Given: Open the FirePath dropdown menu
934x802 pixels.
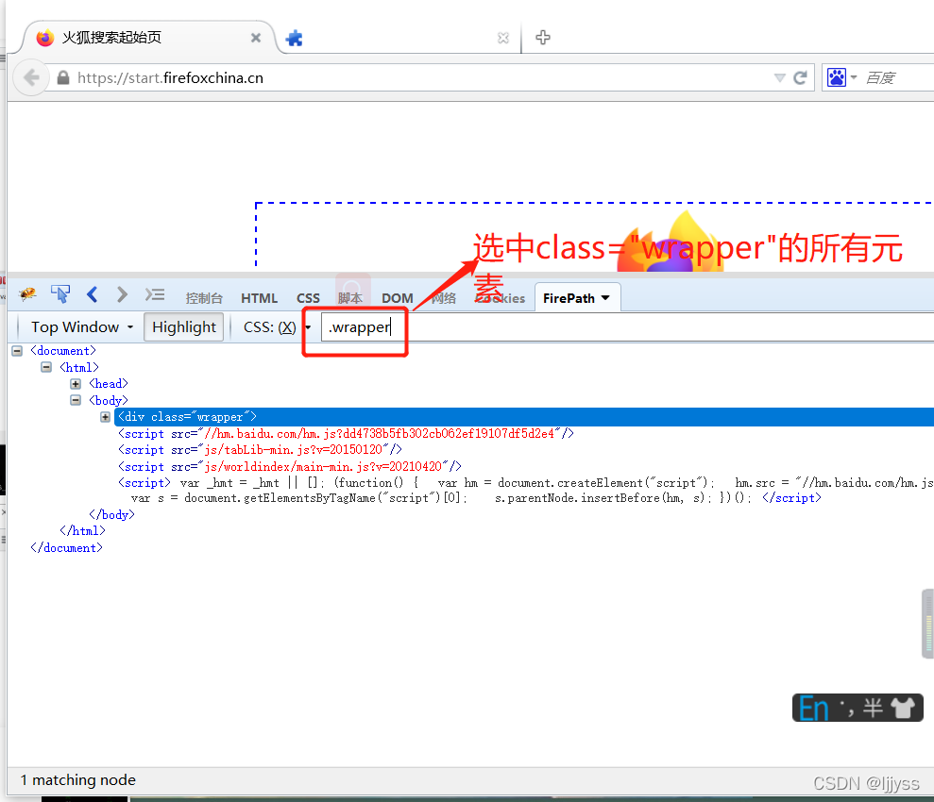Looking at the screenshot, I should (577, 297).
